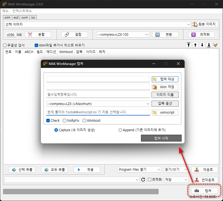Viewport: 223px width, 201px height.
Task: Click the scissors split (분할) button
Action: pyautogui.click(x=38, y=35)
